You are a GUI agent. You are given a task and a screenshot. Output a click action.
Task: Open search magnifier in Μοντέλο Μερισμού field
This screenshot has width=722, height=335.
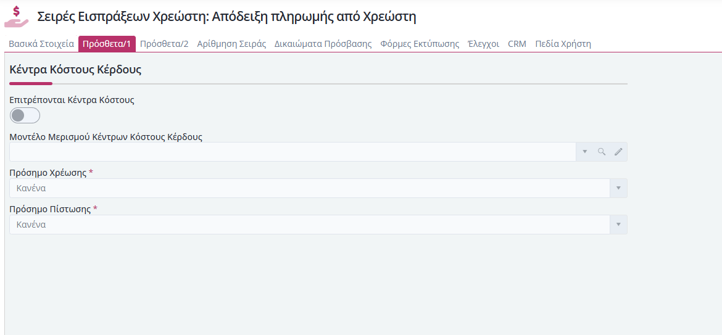point(602,152)
